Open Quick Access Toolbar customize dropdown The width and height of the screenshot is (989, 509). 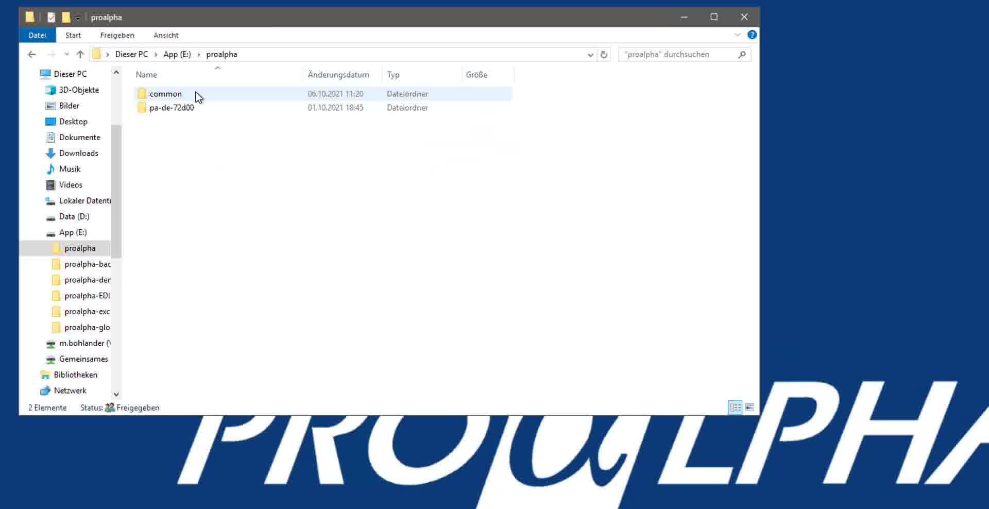click(x=78, y=18)
